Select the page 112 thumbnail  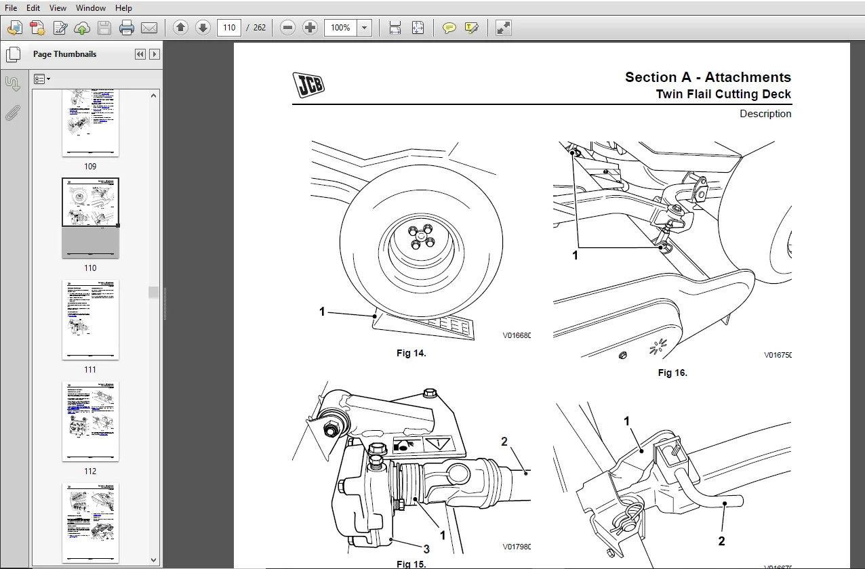point(90,421)
